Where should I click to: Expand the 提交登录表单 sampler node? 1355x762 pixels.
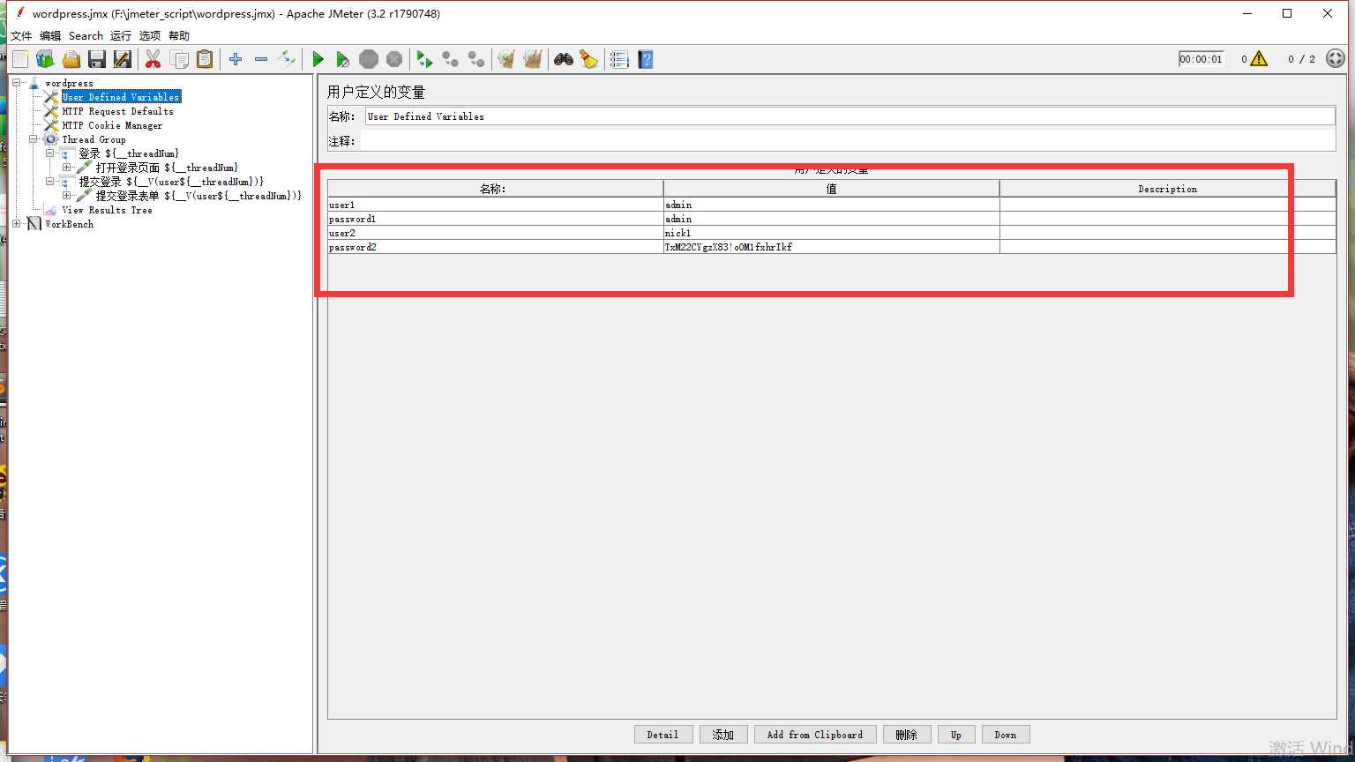(67, 196)
